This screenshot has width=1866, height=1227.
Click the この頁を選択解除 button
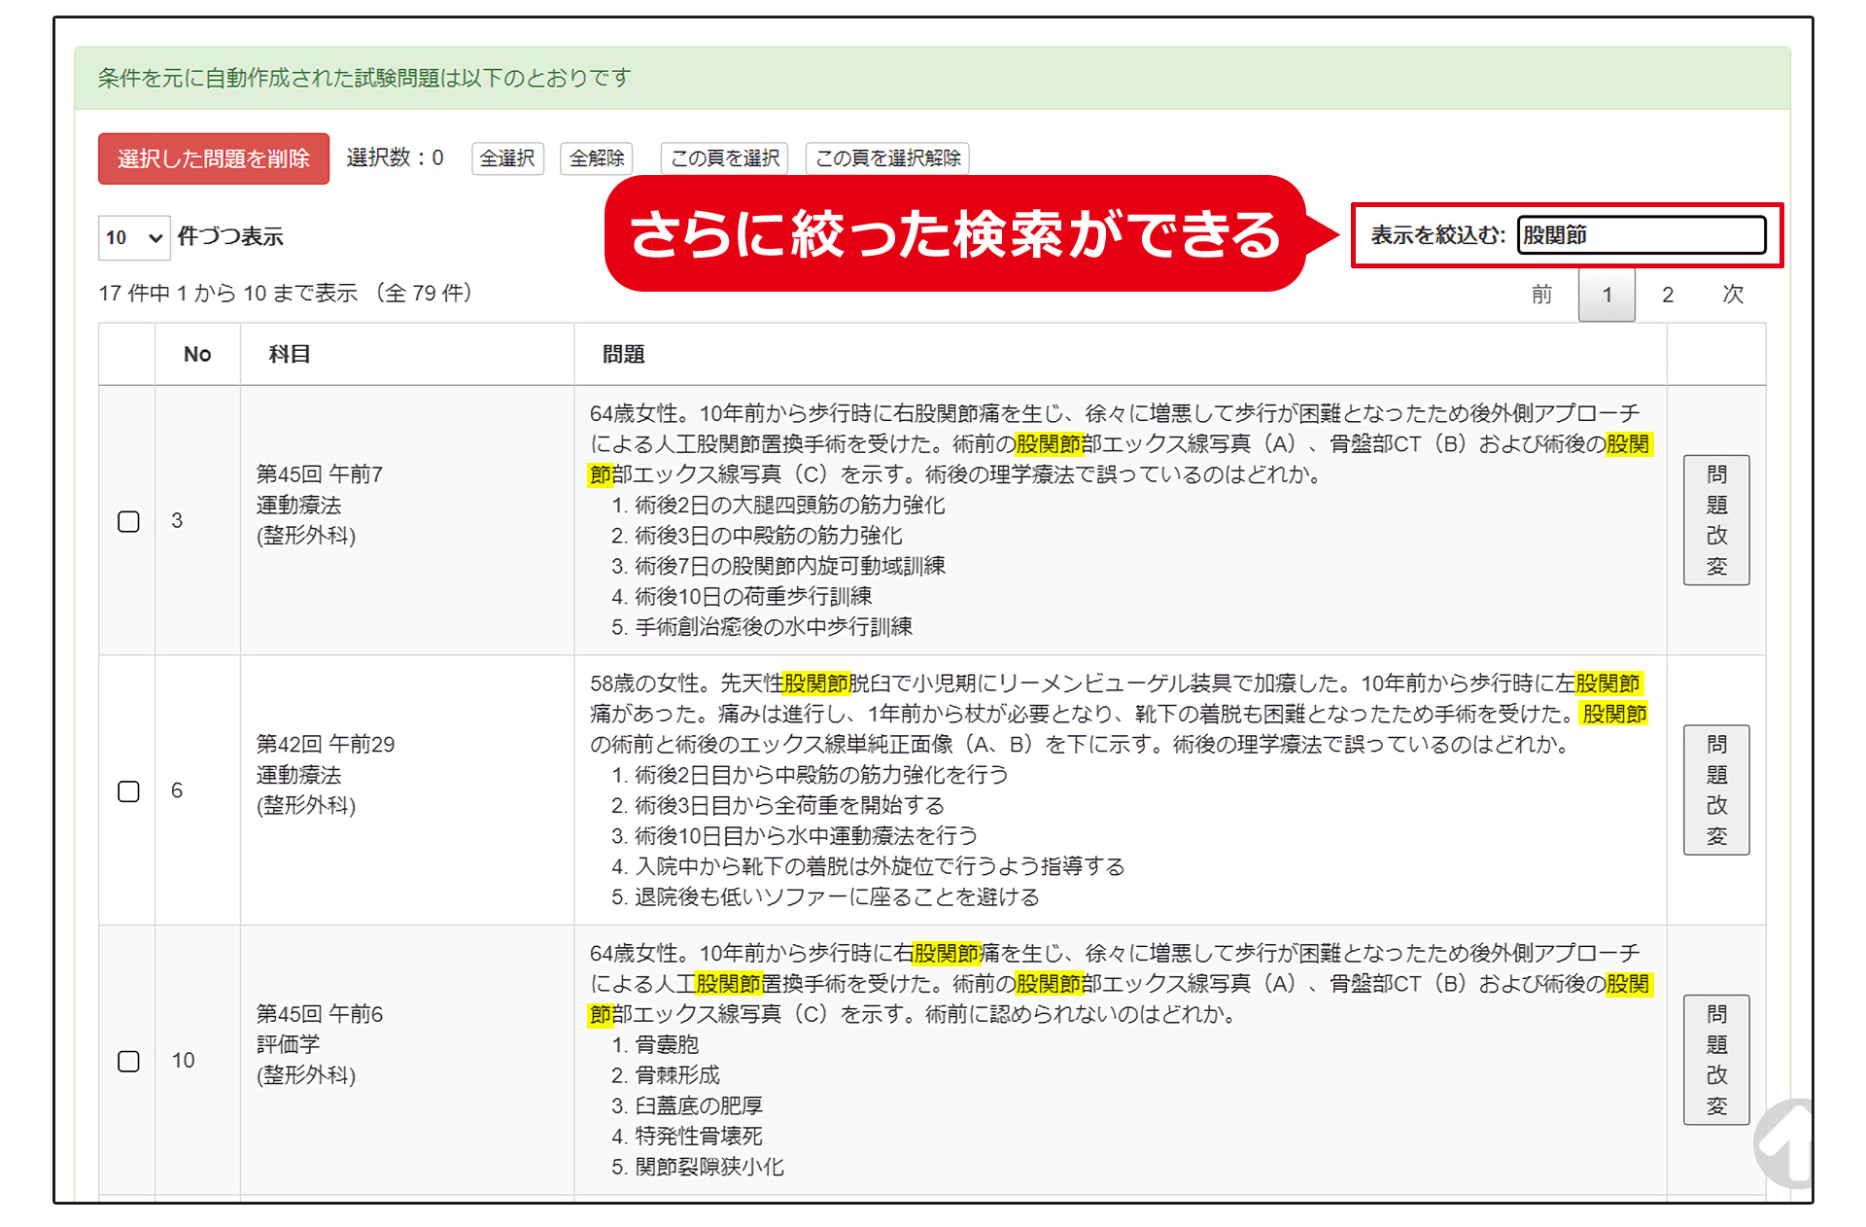tap(887, 158)
